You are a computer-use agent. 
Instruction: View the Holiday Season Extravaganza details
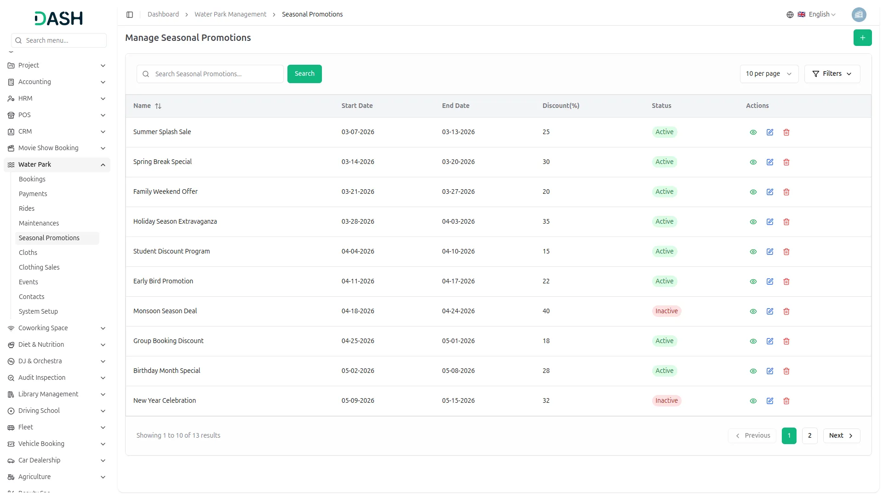point(753,222)
